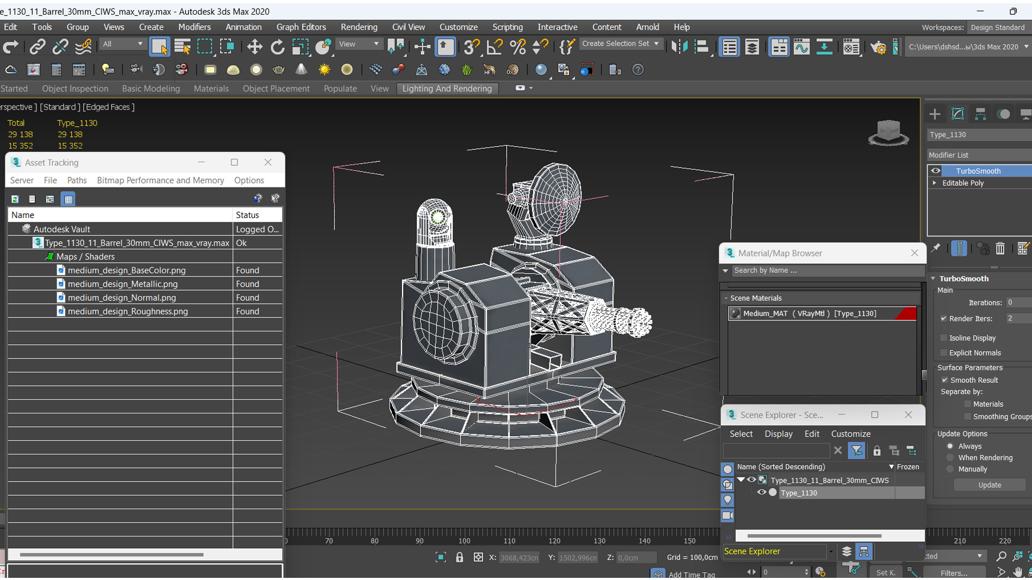Viewport: 1032px width, 580px height.
Task: Click the ViewCube in the viewport
Action: (888, 132)
